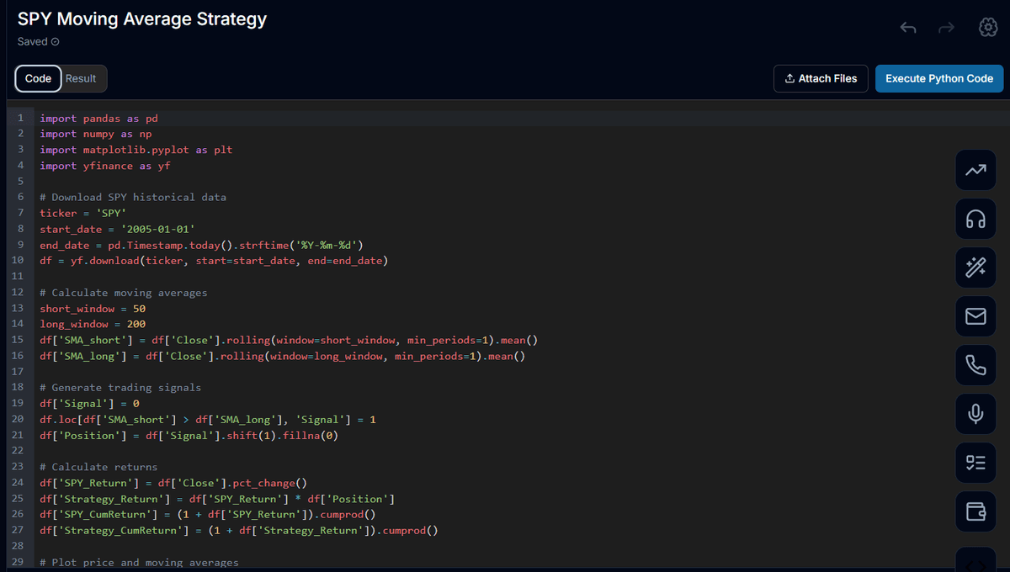Switch to the Result tab
The height and width of the screenshot is (572, 1010).
[x=81, y=78]
